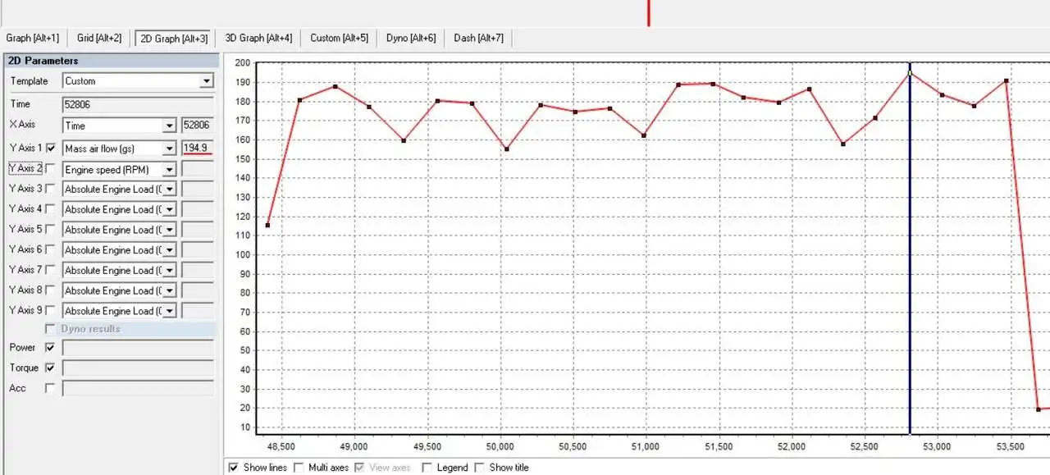The height and width of the screenshot is (475, 1050).
Task: Click the vertical cursor marker on the graph
Action: click(911, 246)
